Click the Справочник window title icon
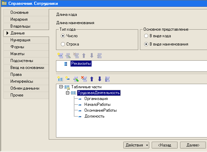207x152 pixels. click(4, 3)
